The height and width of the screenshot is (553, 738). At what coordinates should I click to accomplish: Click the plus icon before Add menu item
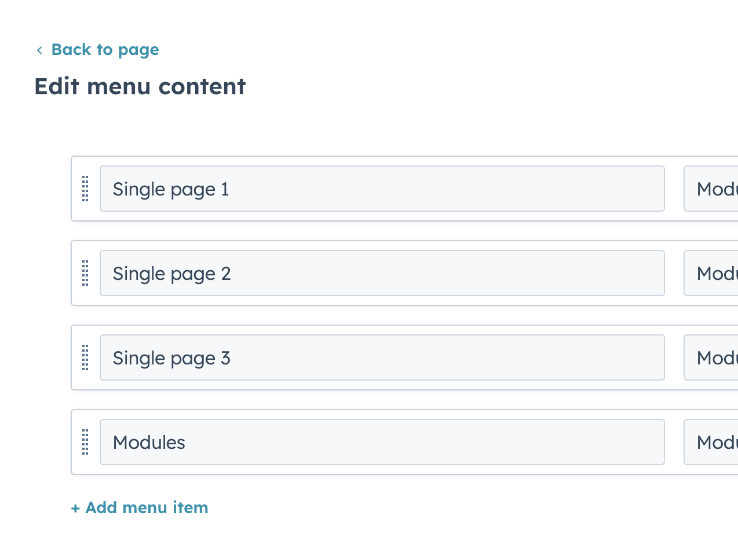[75, 507]
